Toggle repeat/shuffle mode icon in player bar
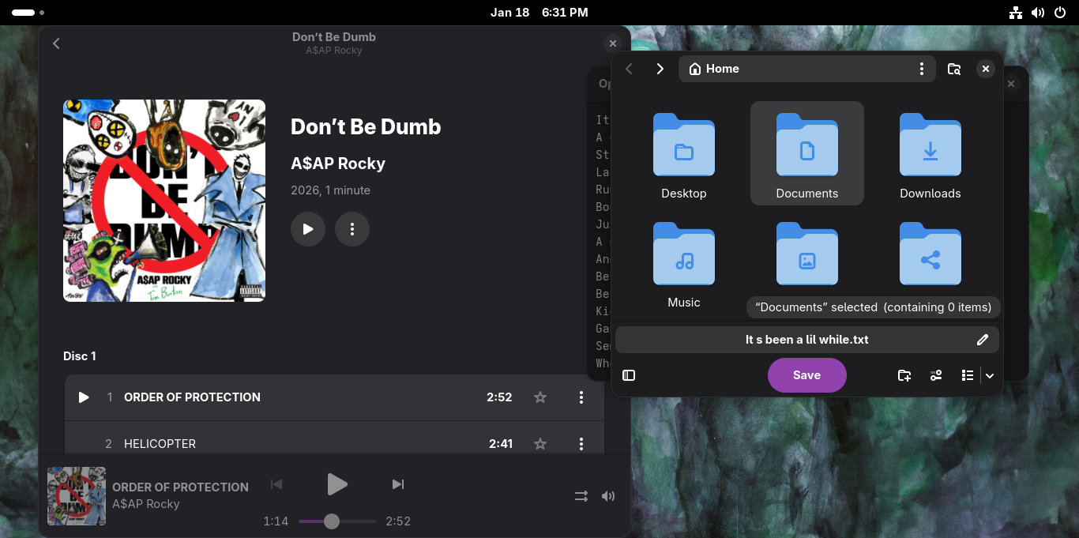 pos(581,496)
